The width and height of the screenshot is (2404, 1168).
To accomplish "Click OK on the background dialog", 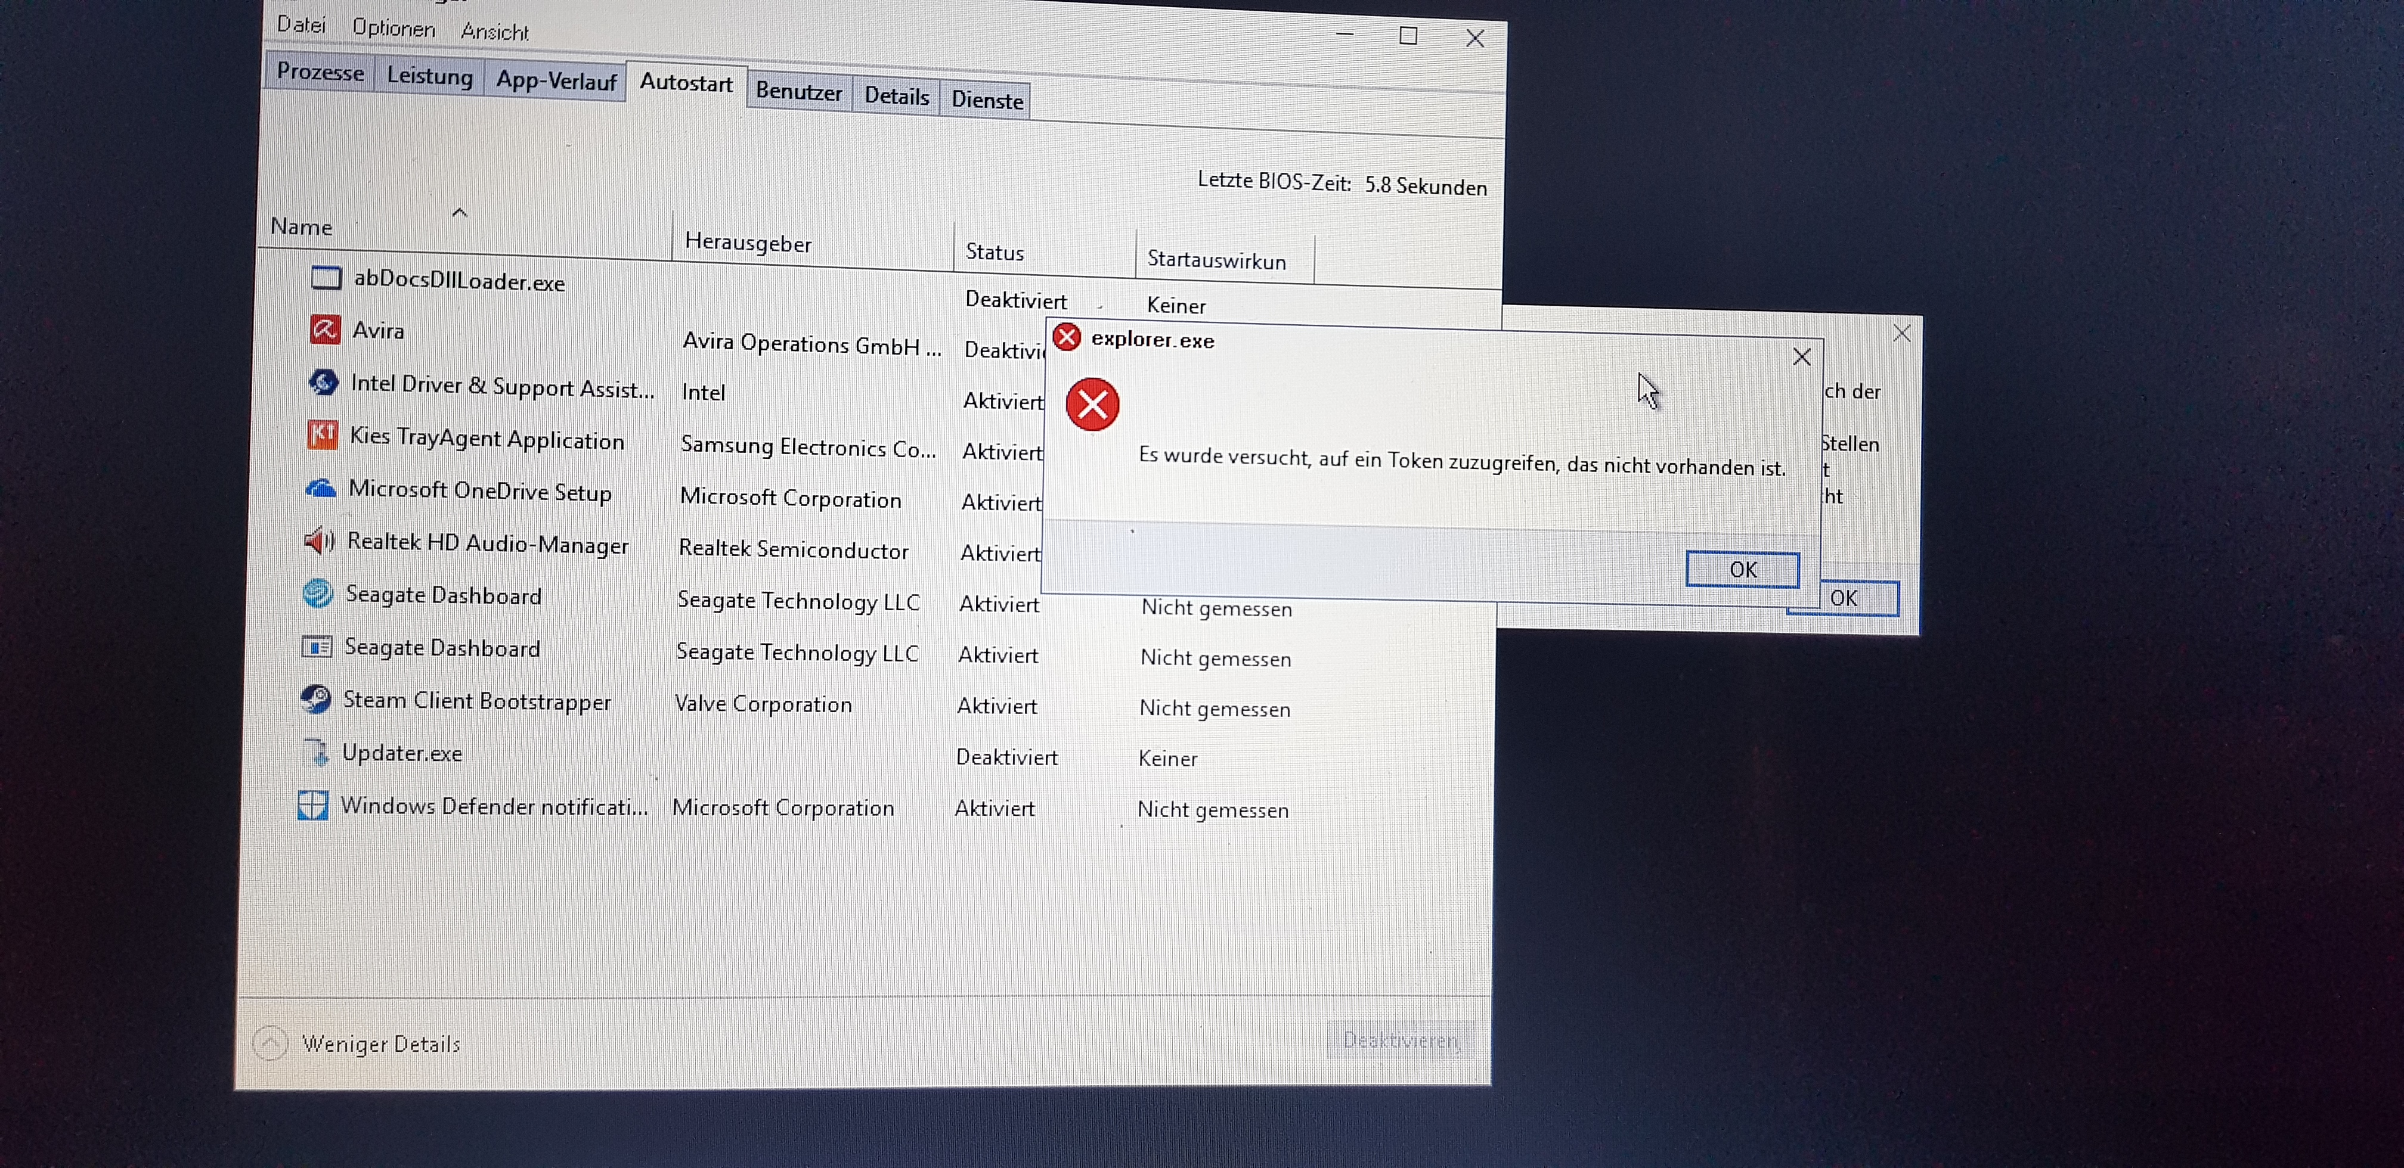I will click(x=1857, y=598).
